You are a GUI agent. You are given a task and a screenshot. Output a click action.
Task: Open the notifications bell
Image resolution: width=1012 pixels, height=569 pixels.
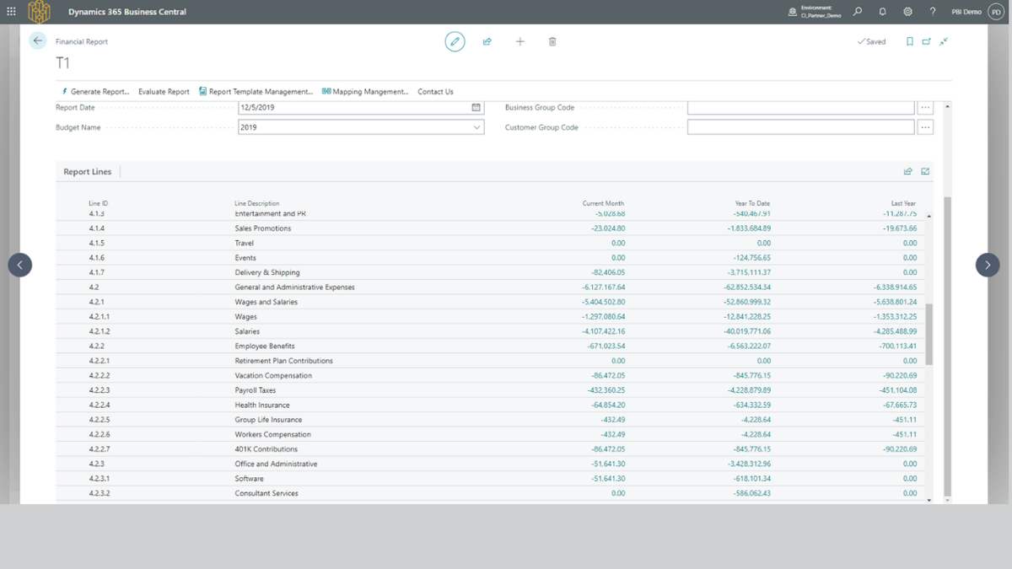coord(882,12)
